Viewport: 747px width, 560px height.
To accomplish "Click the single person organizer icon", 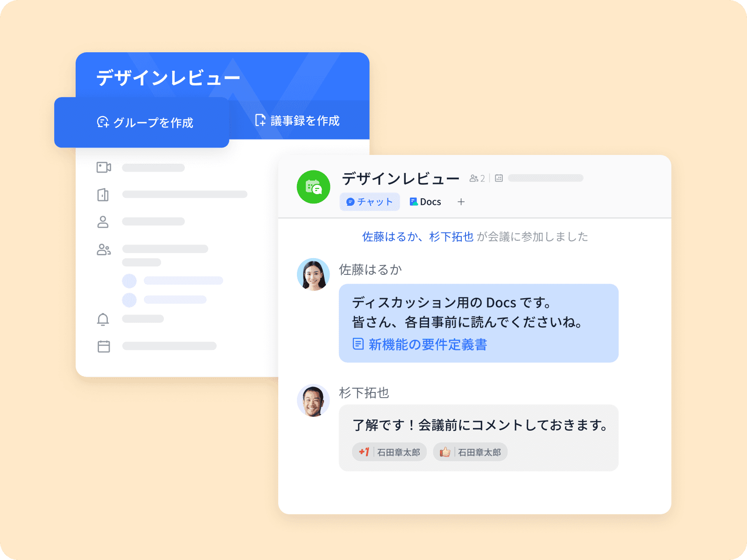I will tap(103, 222).
